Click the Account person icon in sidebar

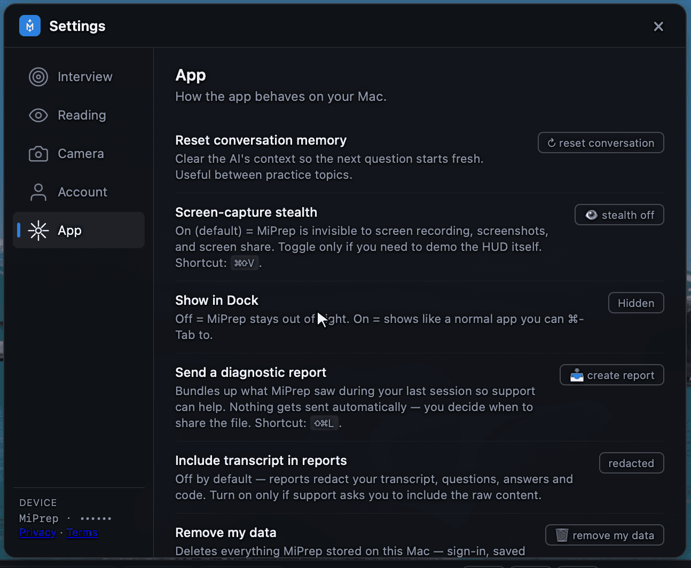[38, 192]
